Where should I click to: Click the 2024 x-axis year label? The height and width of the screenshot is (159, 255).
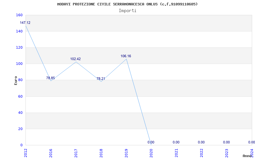tap(252, 153)
